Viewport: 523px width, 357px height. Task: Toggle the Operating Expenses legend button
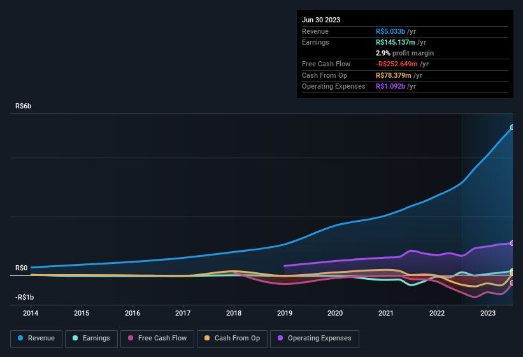click(315, 339)
